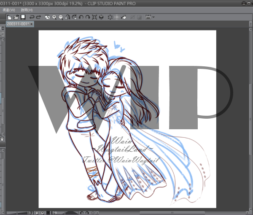Viewport: 253px width, 215px height.
Task: Click the canvas tab bar scroll arrow at right
Action: (250, 24)
